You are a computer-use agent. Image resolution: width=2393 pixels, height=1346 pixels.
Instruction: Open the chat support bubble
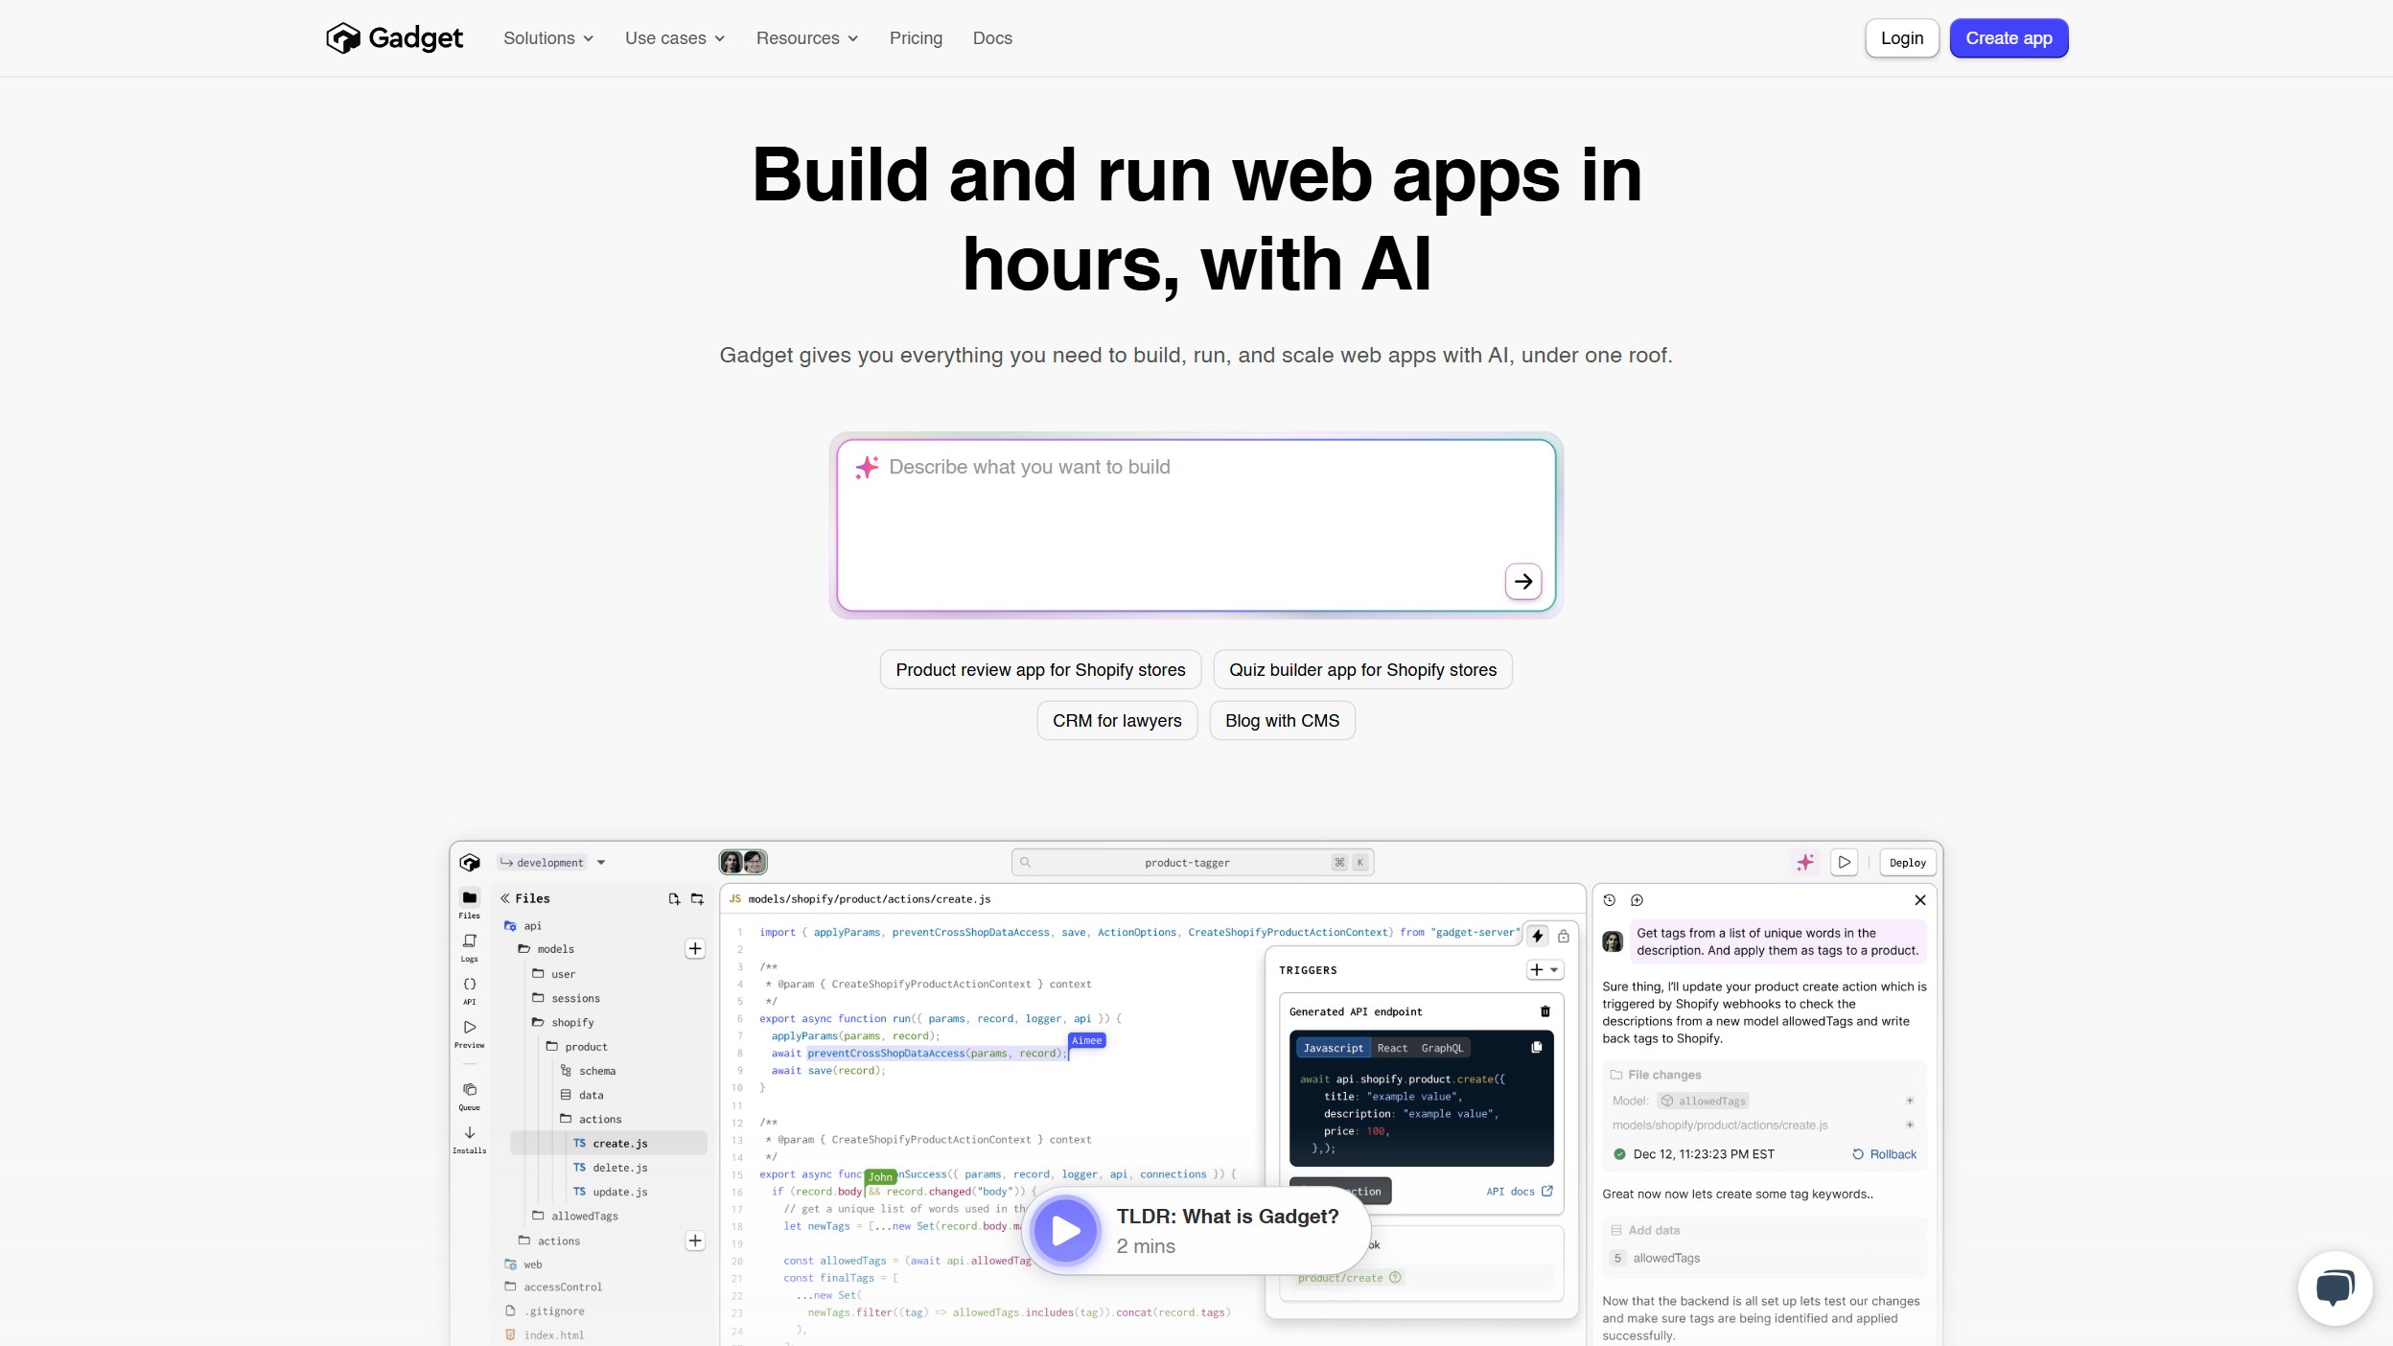click(2335, 1288)
